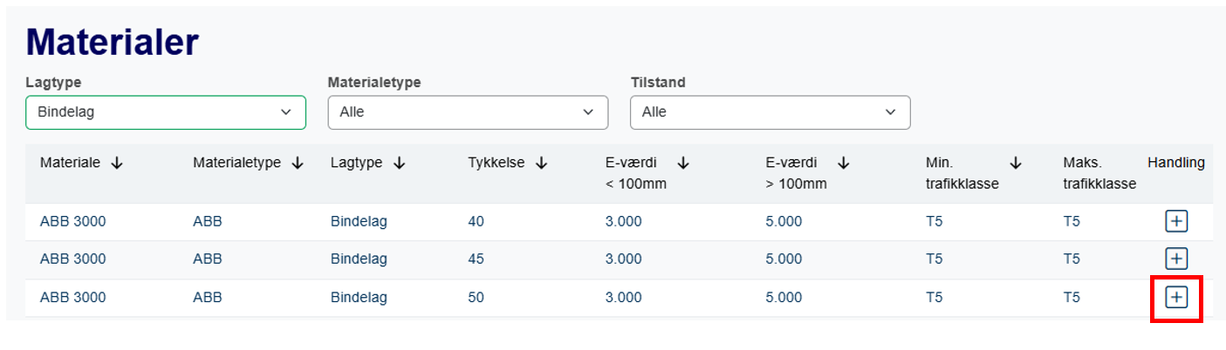Sort by E-værdi < 100mm arrow
1226x350 pixels.
[683, 164]
